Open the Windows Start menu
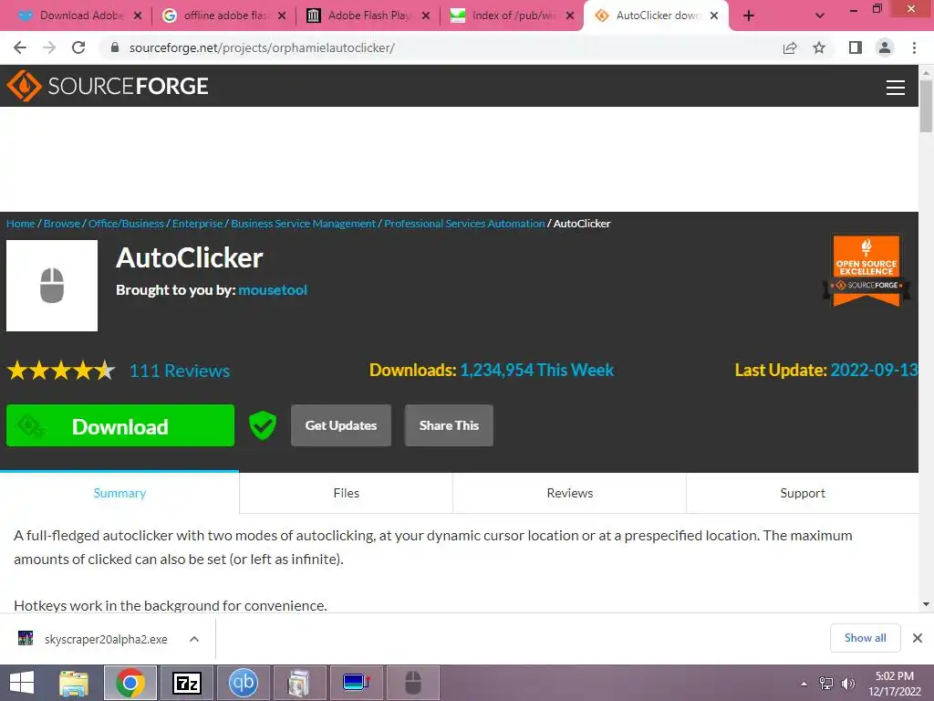This screenshot has width=934, height=701. point(22,683)
